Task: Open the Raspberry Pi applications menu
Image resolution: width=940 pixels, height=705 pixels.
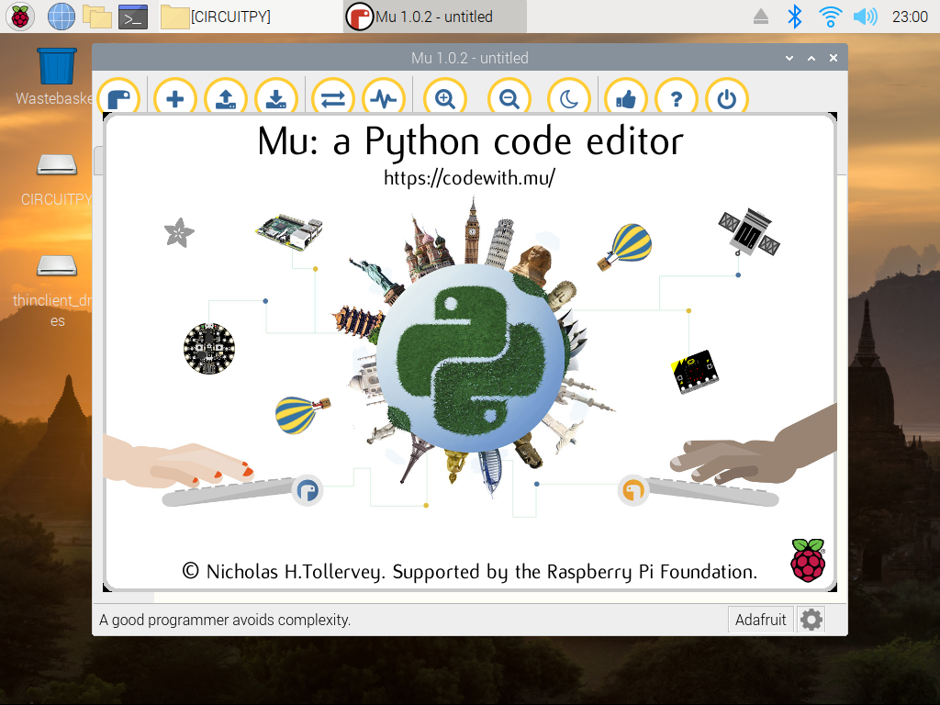Action: tap(20, 17)
